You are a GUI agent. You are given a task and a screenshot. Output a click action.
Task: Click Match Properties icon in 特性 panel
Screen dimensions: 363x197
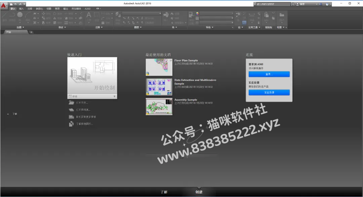point(191,15)
